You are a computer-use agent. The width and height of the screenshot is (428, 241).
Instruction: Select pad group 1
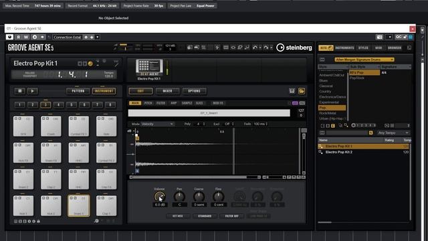click(x=19, y=104)
